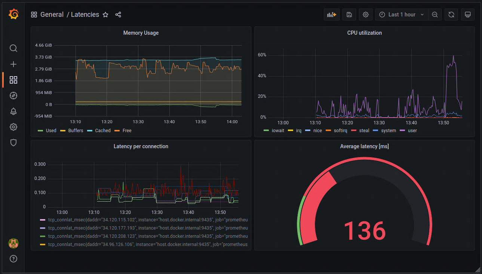Star the Latencies dashboard

click(105, 15)
